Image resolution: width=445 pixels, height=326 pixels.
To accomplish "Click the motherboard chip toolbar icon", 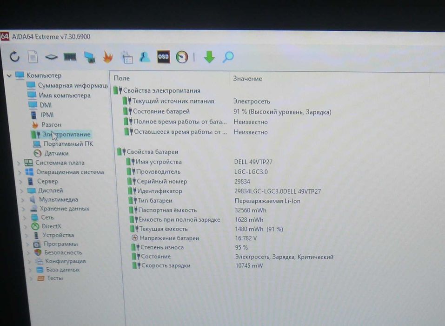I will [x=51, y=57].
